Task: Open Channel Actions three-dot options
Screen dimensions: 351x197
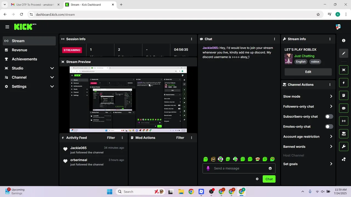Action: pyautogui.click(x=330, y=85)
